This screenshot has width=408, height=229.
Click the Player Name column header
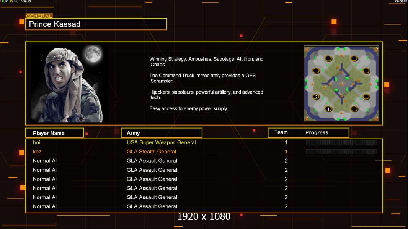[54, 133]
